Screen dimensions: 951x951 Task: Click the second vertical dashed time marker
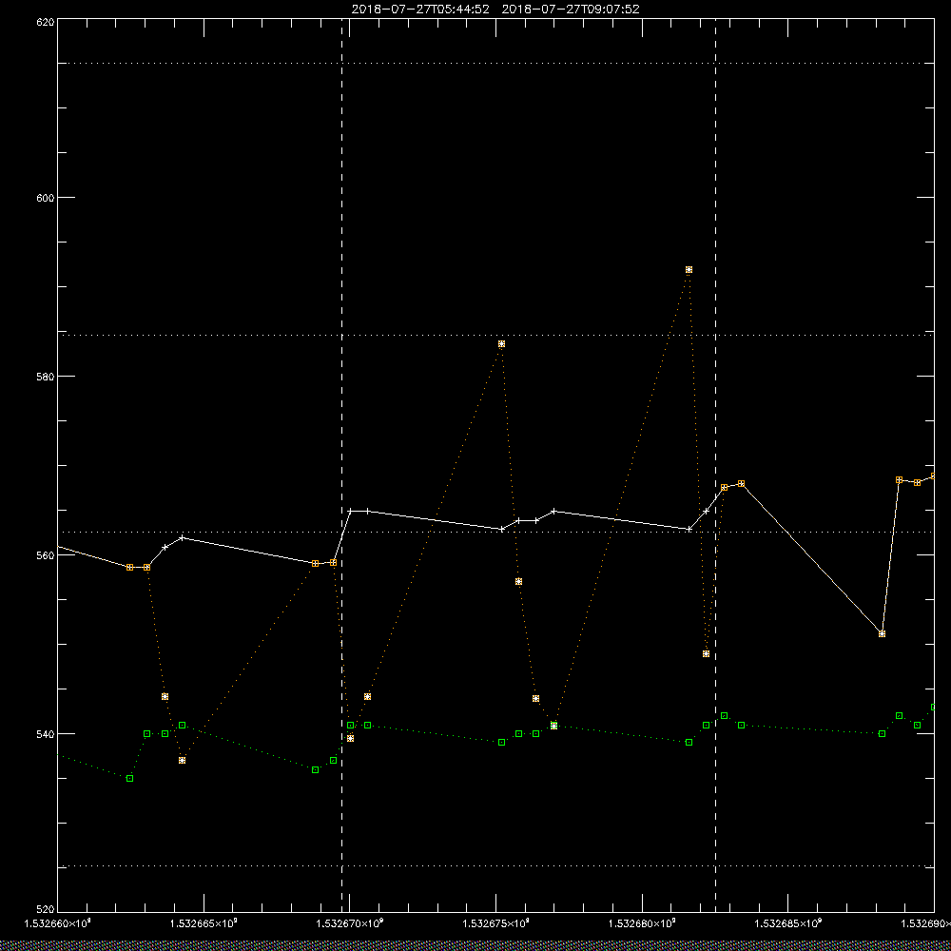pos(716,465)
